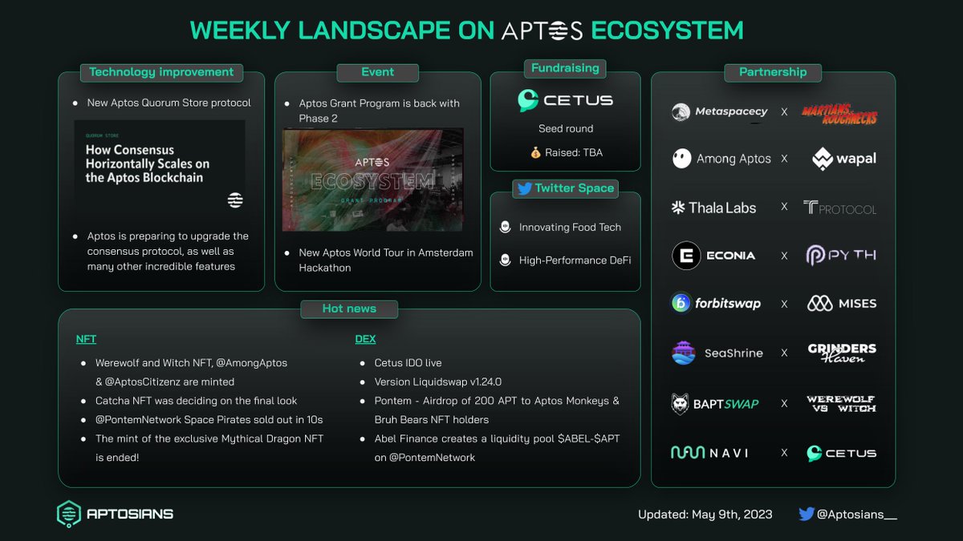Click the NAVI logo
Viewport: 963px width, 541px height.
710,453
